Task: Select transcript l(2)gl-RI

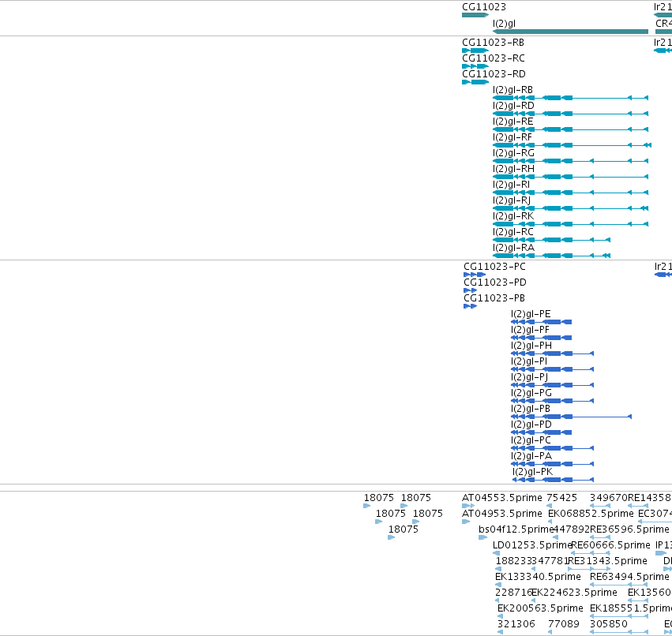Action: [570, 193]
